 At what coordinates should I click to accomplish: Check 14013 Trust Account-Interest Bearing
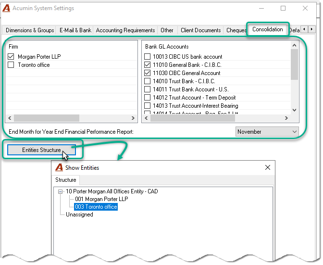[147, 105]
